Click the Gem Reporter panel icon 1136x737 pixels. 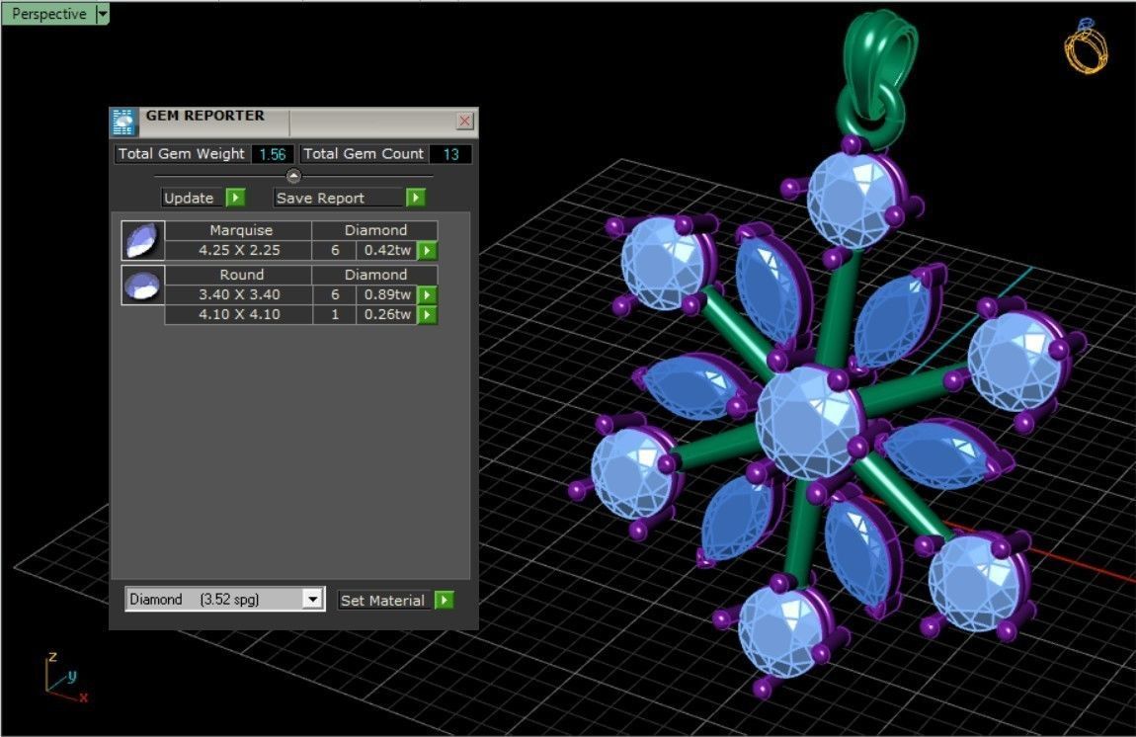123,122
